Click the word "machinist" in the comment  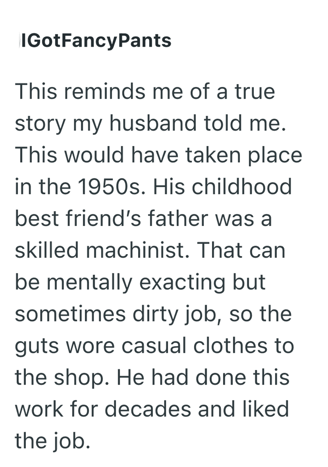click(x=138, y=250)
